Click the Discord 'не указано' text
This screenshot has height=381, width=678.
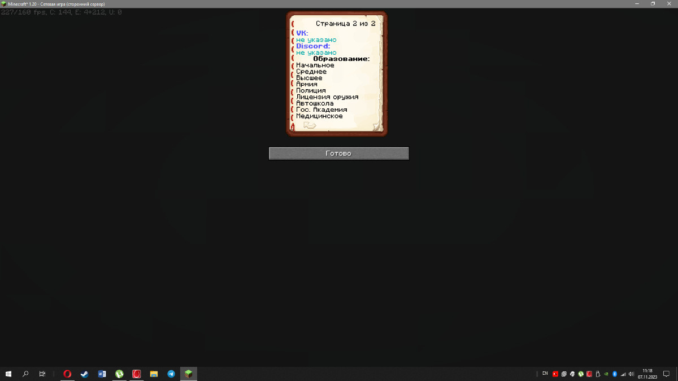click(316, 52)
